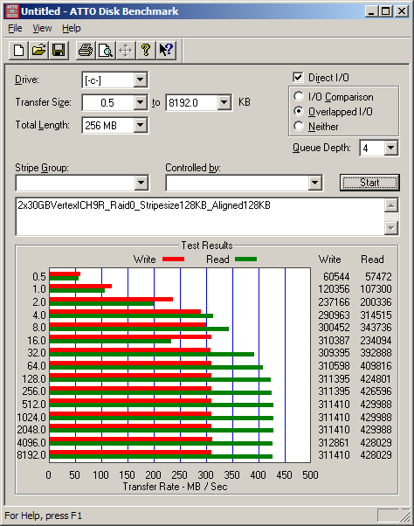This screenshot has height=526, width=414.
Task: Expand the Queue Depth dropdown
Action: click(391, 148)
